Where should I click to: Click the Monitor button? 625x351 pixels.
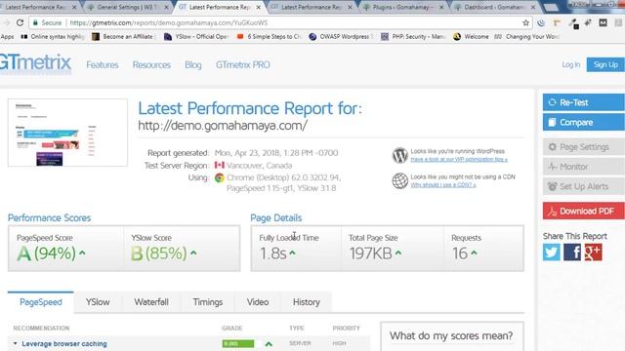[x=584, y=167]
